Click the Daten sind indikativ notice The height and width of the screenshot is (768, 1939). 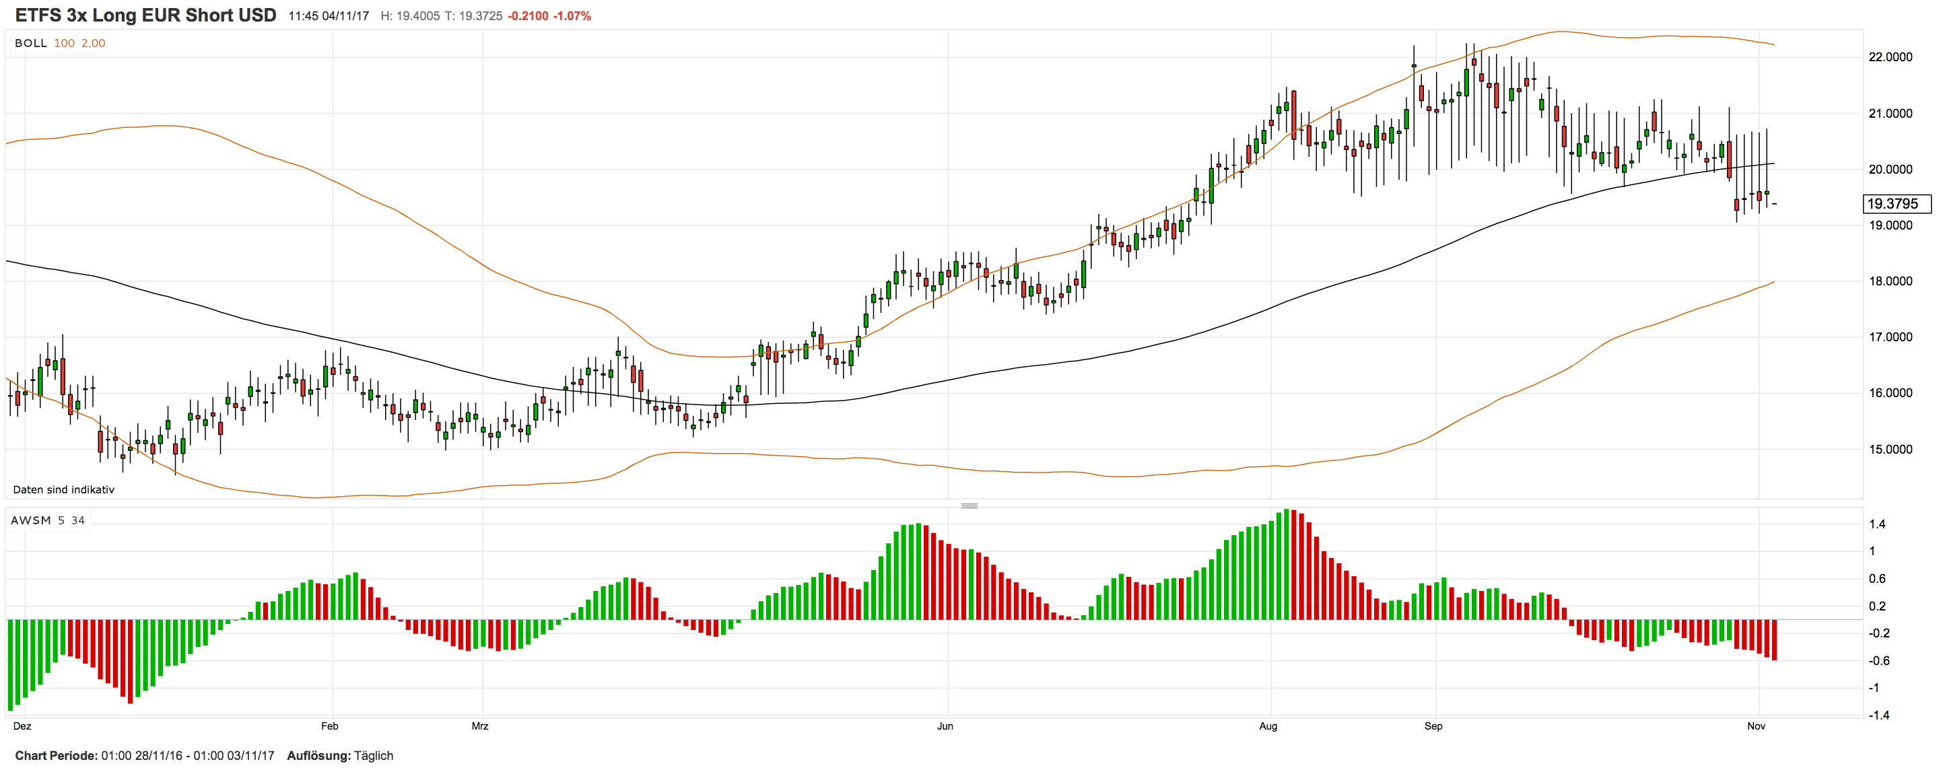(x=64, y=489)
